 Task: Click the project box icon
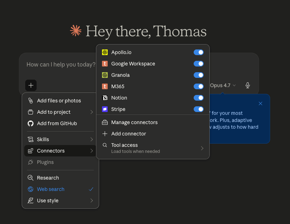click(x=31, y=112)
